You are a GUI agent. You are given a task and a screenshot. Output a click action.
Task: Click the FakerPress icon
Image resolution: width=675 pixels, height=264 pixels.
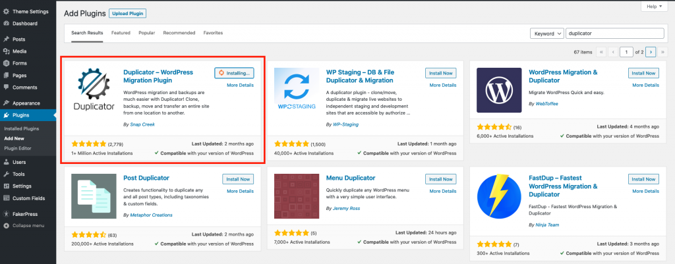coord(6,214)
